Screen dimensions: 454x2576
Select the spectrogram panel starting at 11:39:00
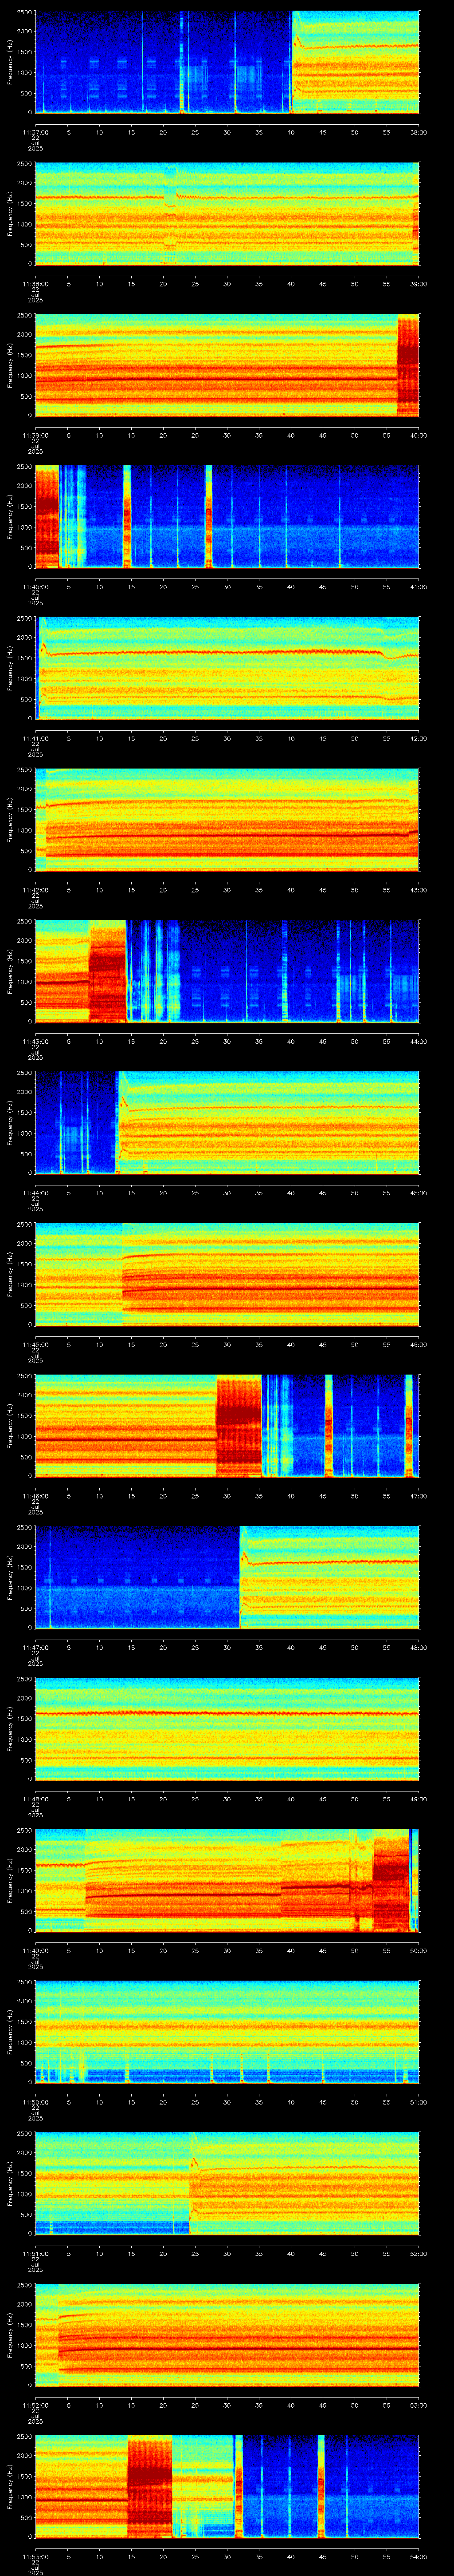click(227, 365)
